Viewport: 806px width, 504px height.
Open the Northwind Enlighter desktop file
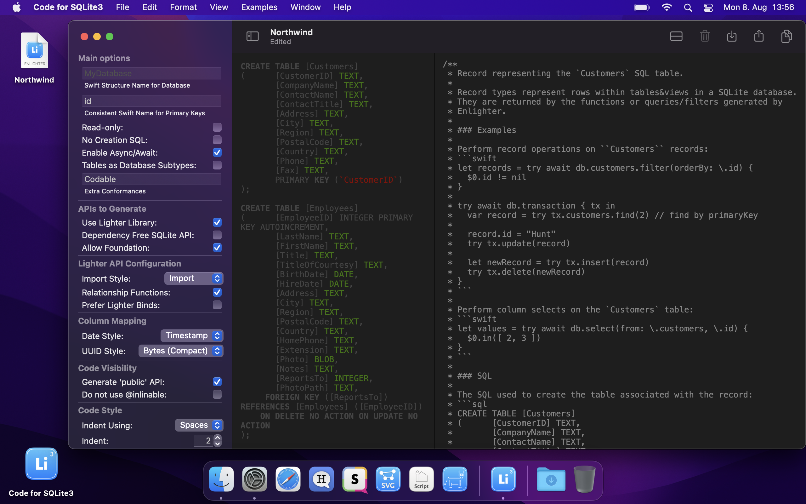coord(34,51)
